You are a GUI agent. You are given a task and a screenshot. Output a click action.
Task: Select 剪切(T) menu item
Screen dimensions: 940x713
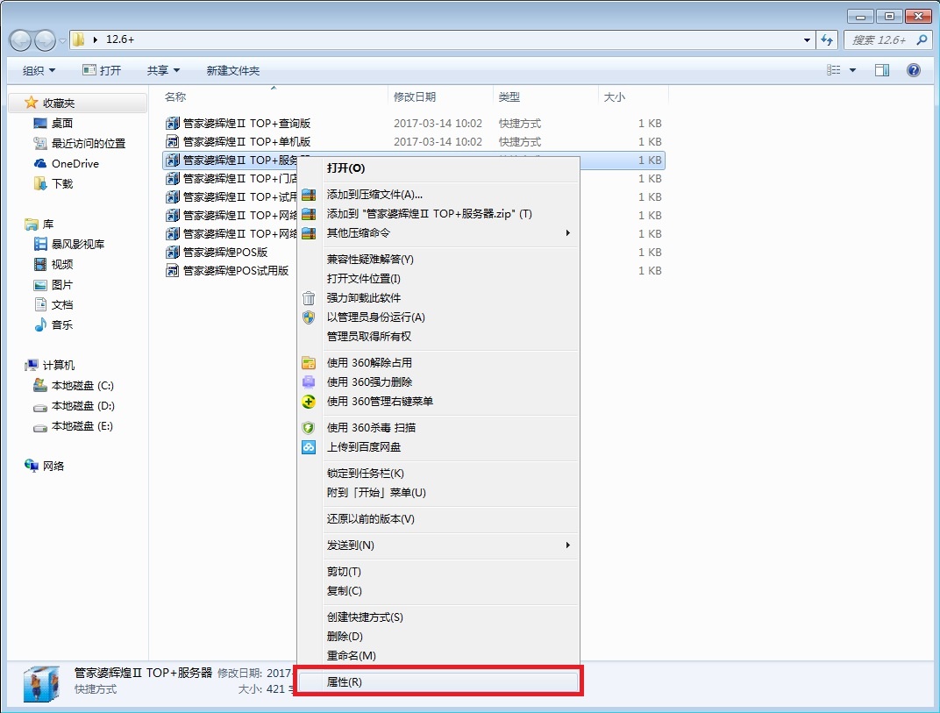tap(438, 572)
